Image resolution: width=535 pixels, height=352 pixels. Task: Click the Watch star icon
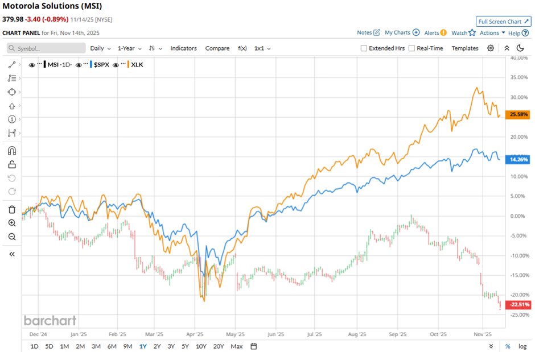(x=472, y=32)
